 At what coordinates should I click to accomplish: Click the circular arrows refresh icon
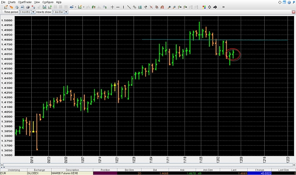209,7
